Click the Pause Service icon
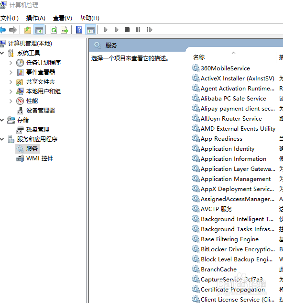This screenshot has height=303, width=283. click(x=138, y=30)
